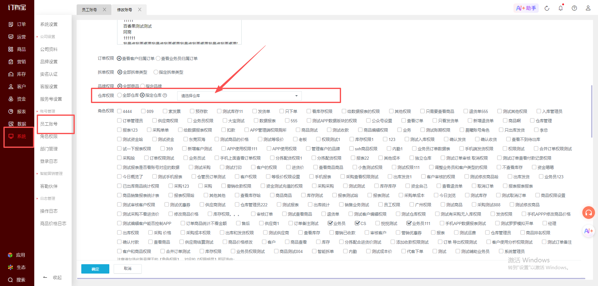Open 部门管理 in the submenu

(x=49, y=149)
